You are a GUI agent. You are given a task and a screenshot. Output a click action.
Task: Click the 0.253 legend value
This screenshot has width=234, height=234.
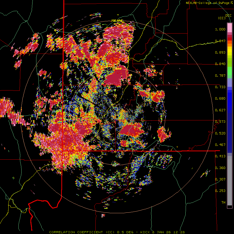[x=220, y=191]
